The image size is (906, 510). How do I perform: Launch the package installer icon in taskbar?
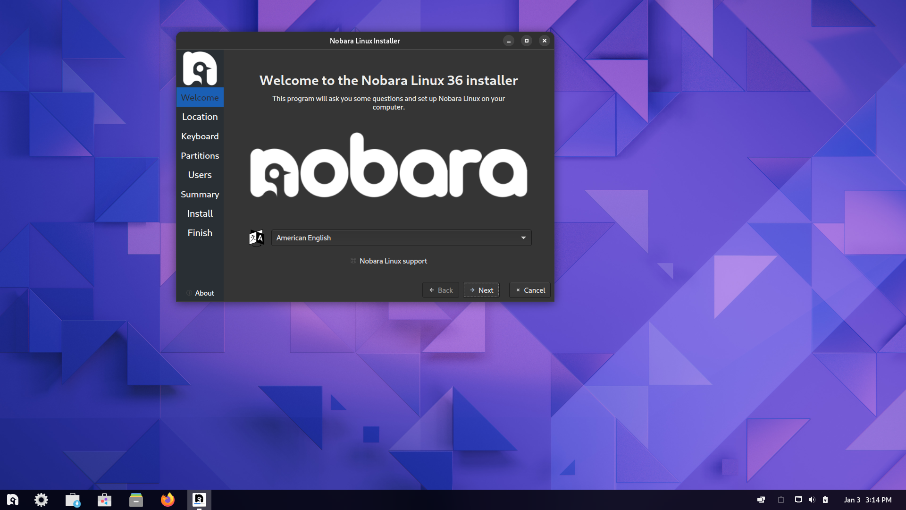(73, 500)
